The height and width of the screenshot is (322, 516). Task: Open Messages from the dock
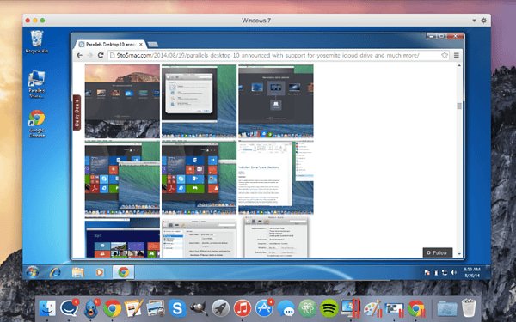pos(286,308)
